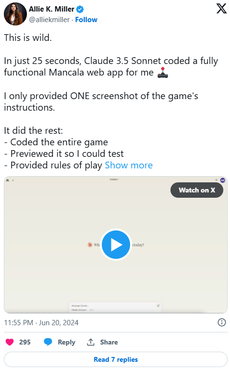This screenshot has height=369, width=230.
Task: Like the tweet with the heart icon
Action: coord(10,342)
